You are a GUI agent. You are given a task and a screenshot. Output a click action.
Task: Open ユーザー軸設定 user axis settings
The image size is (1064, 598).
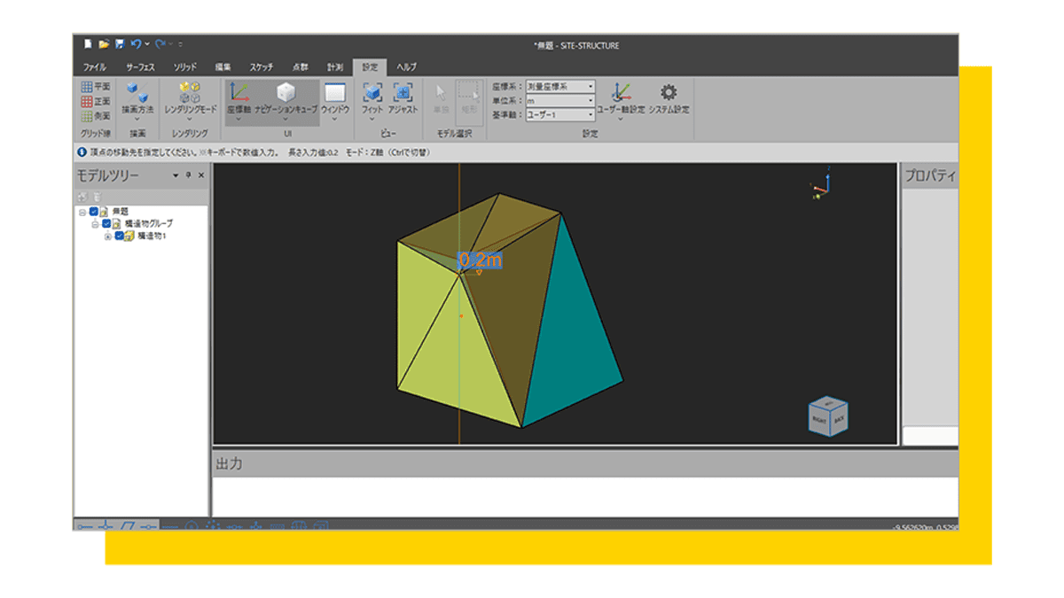click(x=621, y=94)
